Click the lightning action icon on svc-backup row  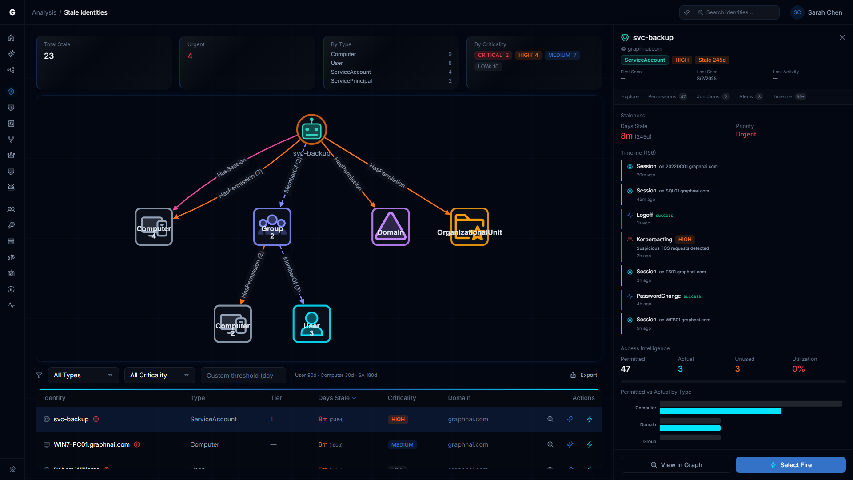pyautogui.click(x=590, y=419)
